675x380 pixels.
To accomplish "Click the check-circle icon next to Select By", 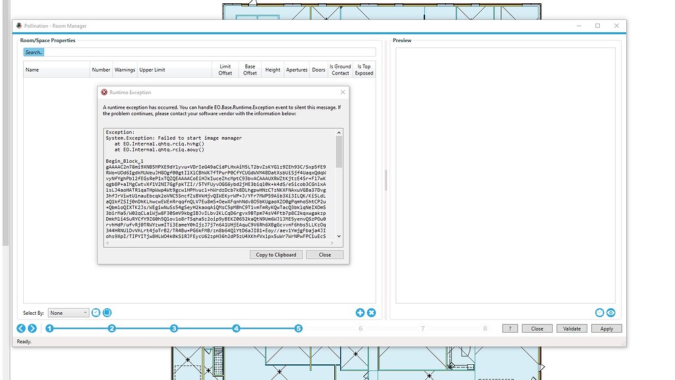I will pos(94,312).
